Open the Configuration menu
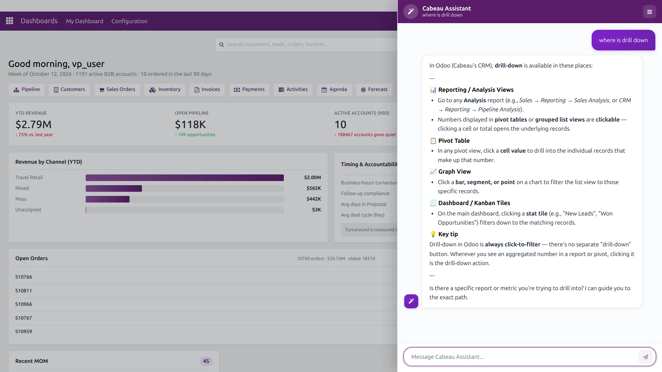 (x=129, y=21)
